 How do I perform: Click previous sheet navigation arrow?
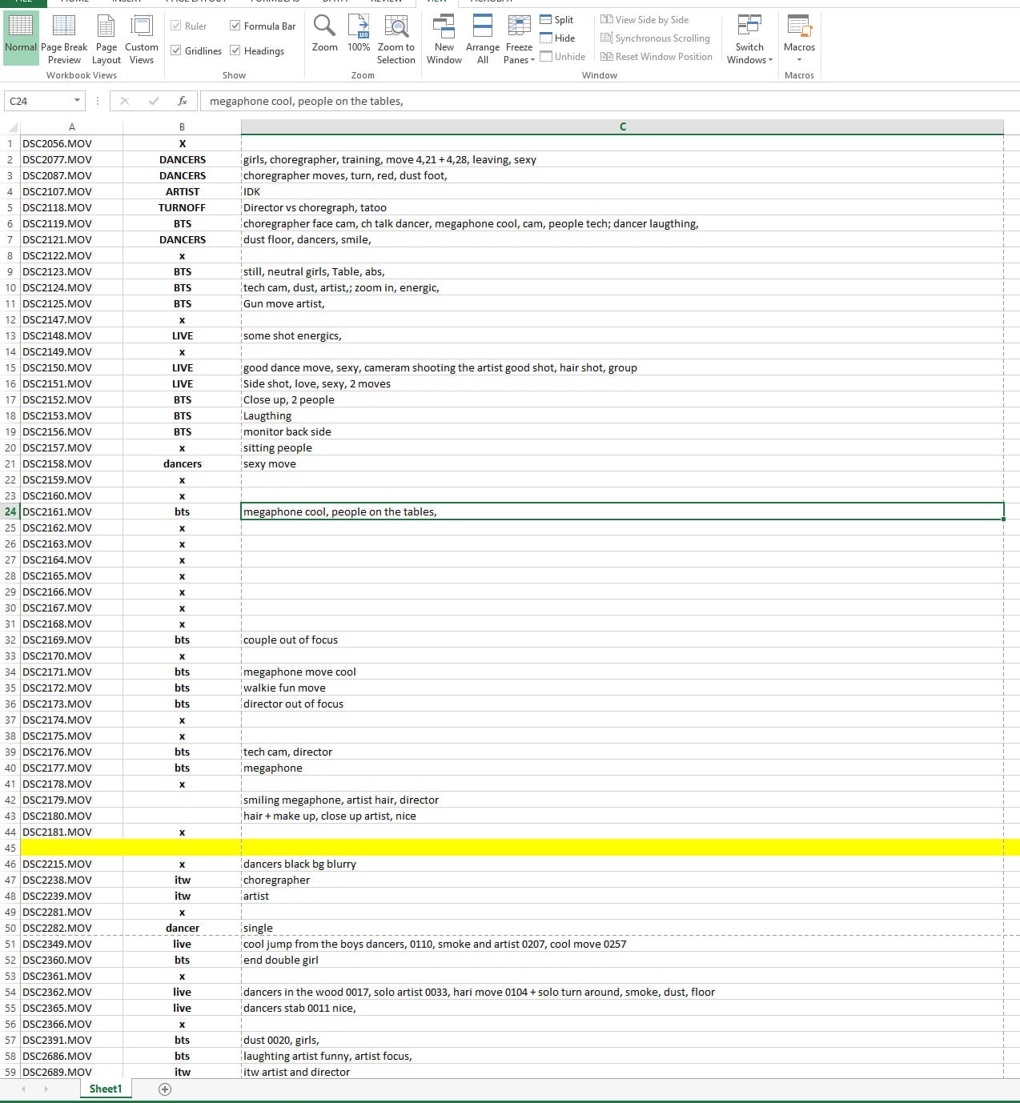point(23,1089)
